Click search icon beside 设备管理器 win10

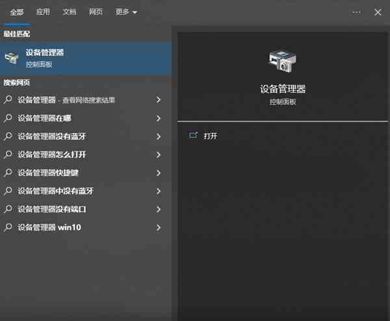click(8, 227)
